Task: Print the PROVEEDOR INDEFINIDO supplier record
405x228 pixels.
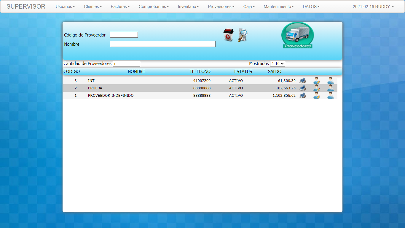Action: point(302,96)
